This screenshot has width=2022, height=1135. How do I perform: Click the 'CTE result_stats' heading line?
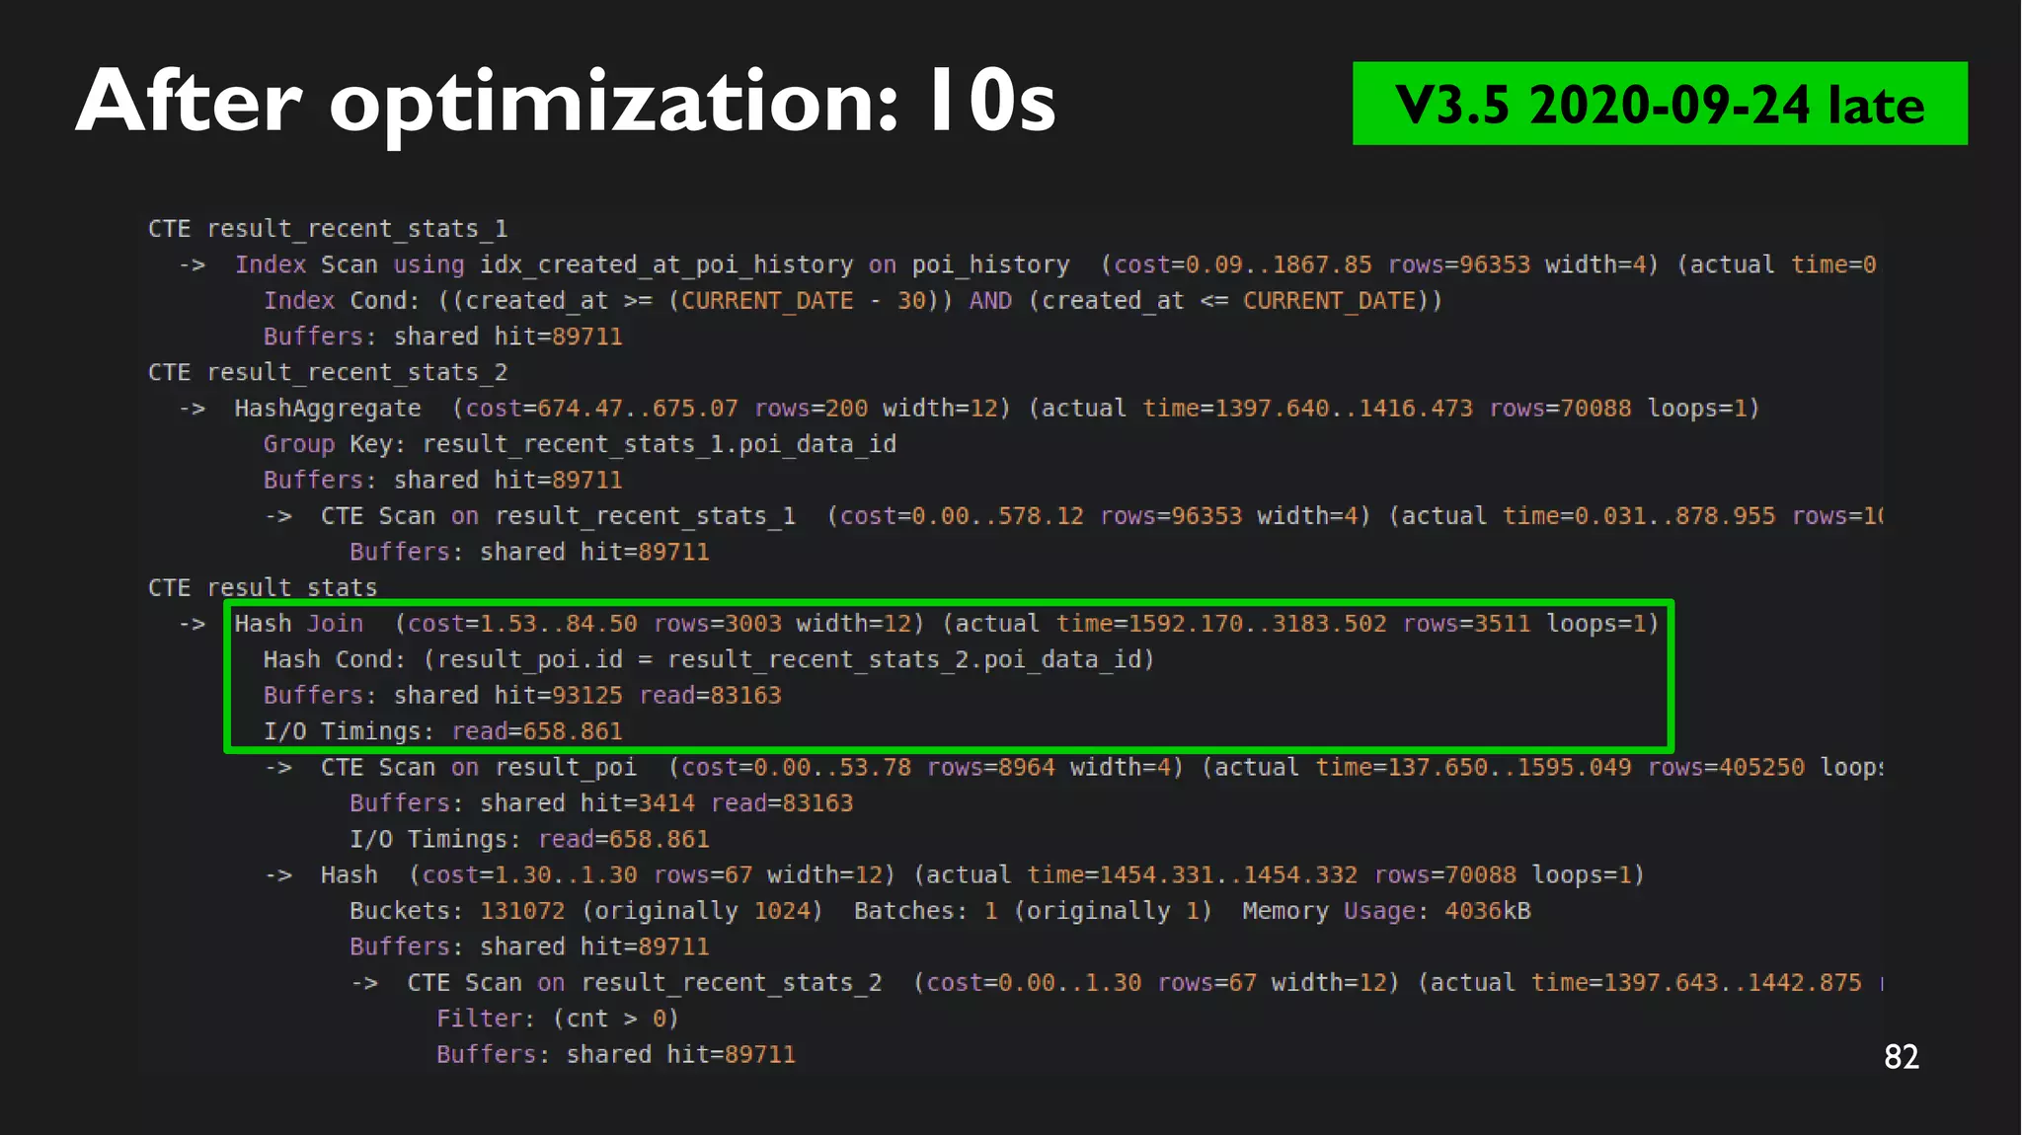tap(263, 588)
